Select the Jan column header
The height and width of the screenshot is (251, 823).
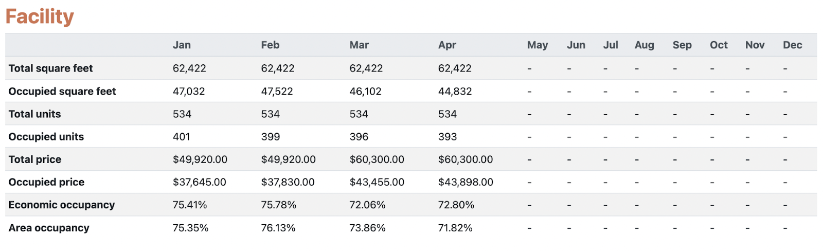coord(182,45)
